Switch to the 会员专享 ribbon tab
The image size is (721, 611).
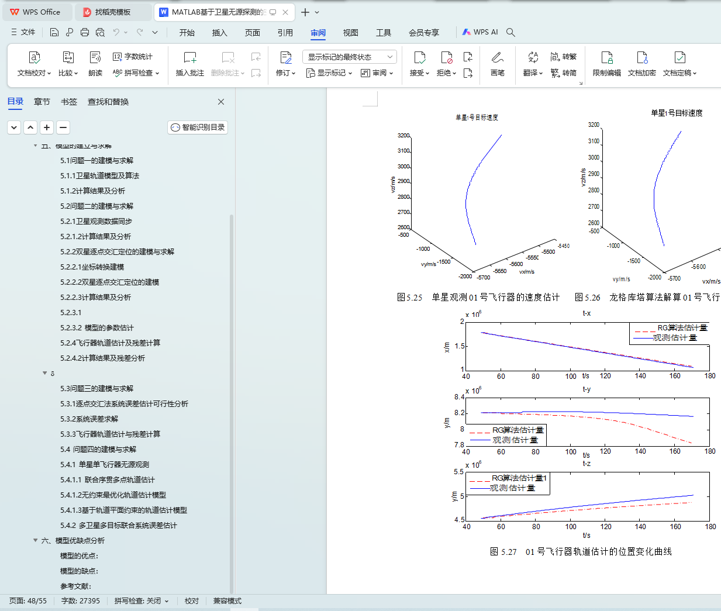(424, 33)
